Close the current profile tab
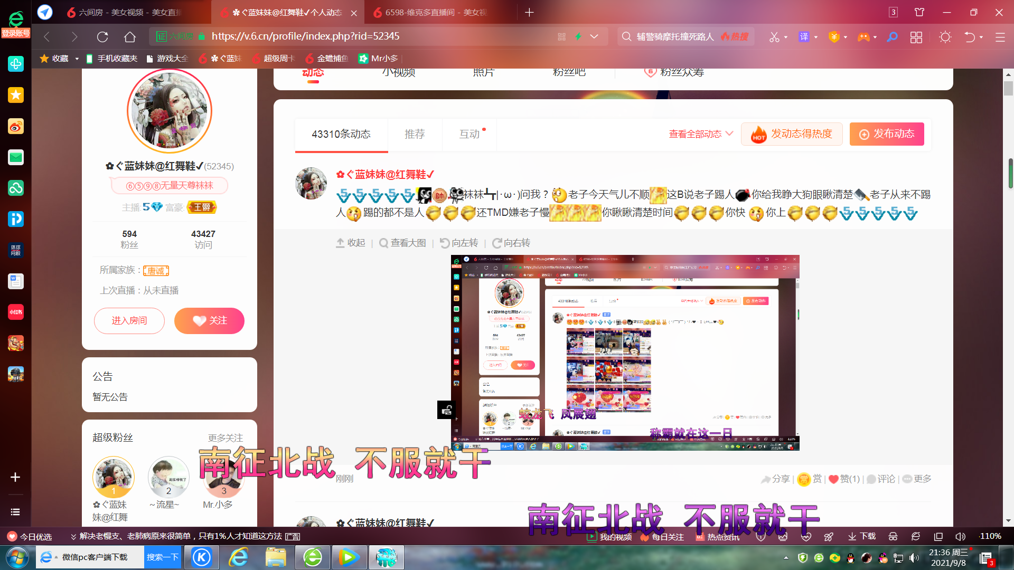Screen dimensions: 1014x570 tap(354, 13)
